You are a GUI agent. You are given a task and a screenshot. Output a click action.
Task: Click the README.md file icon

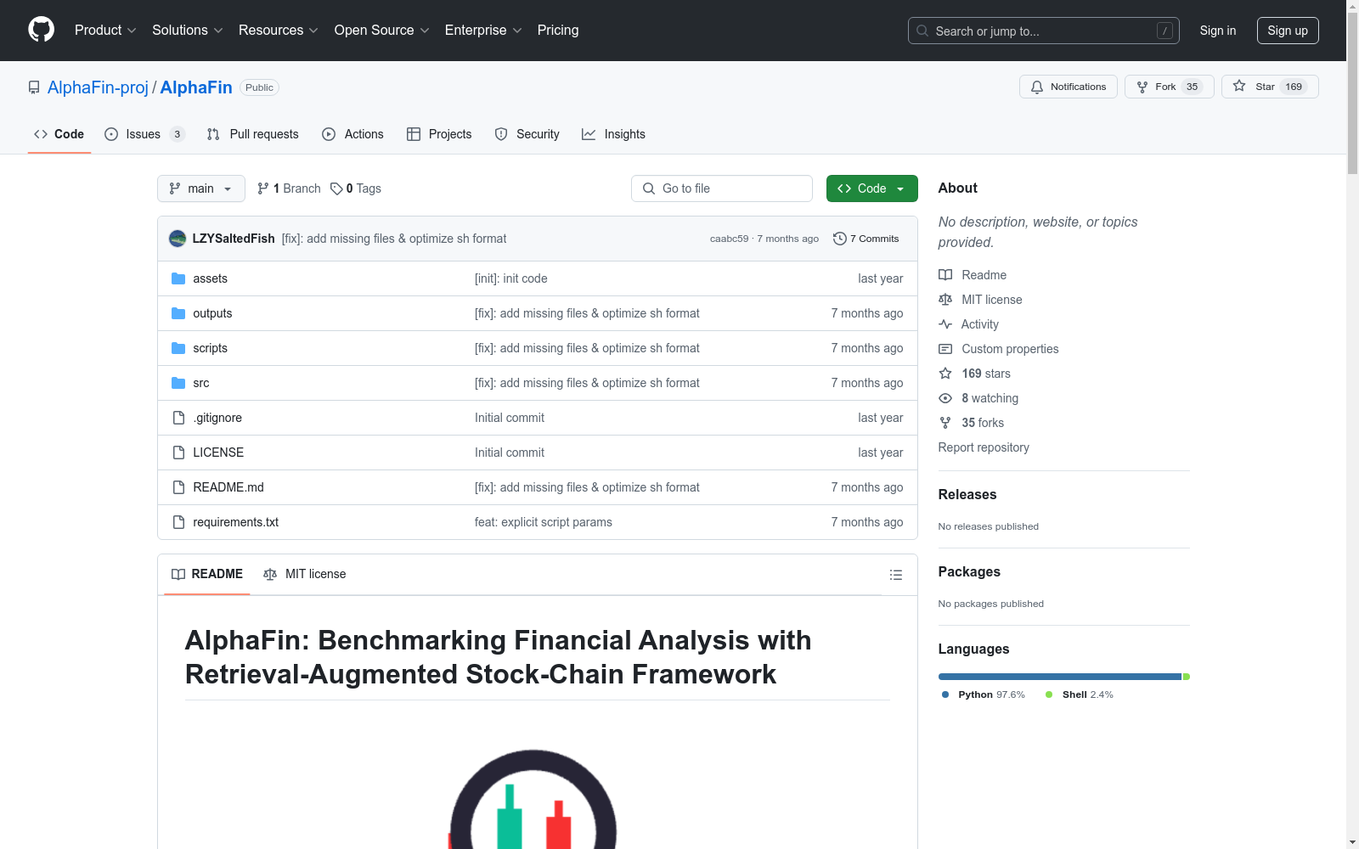178,487
